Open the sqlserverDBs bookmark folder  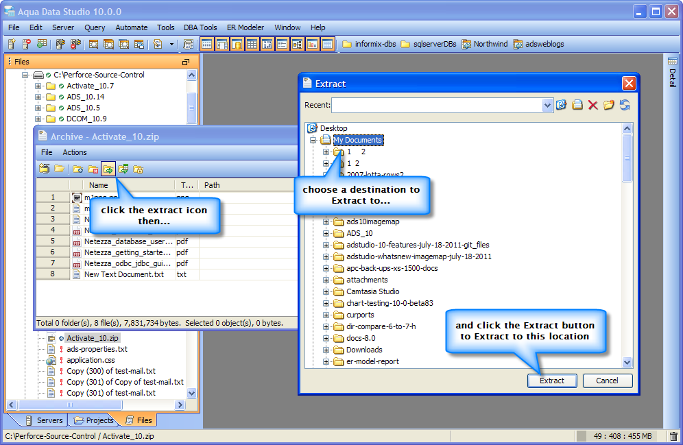coord(429,44)
